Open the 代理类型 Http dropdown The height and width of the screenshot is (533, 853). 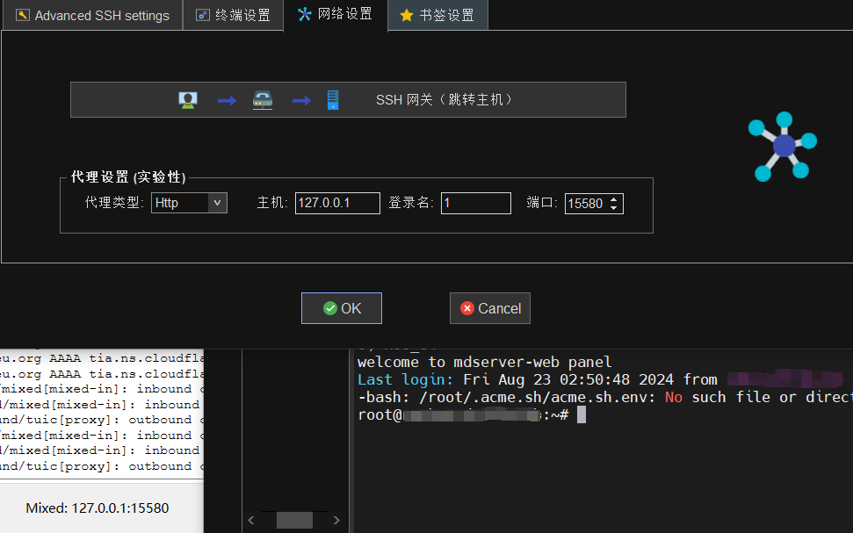click(x=189, y=203)
